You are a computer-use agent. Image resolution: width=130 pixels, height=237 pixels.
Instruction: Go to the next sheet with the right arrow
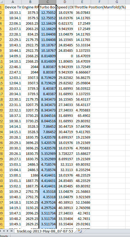click(x=8, y=231)
